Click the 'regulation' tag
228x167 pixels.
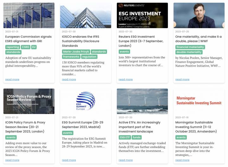(89, 57)
